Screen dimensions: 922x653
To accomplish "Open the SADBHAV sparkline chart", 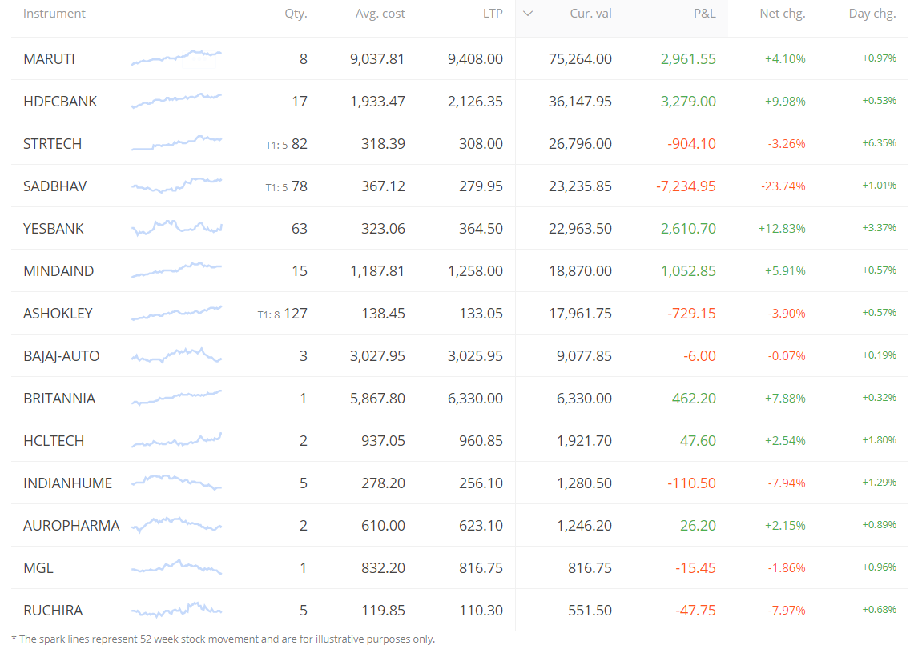I will tap(176, 185).
